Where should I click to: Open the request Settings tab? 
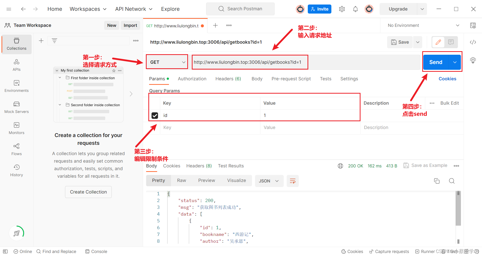(349, 79)
